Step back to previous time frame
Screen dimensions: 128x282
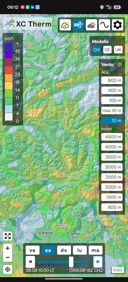(30, 262)
